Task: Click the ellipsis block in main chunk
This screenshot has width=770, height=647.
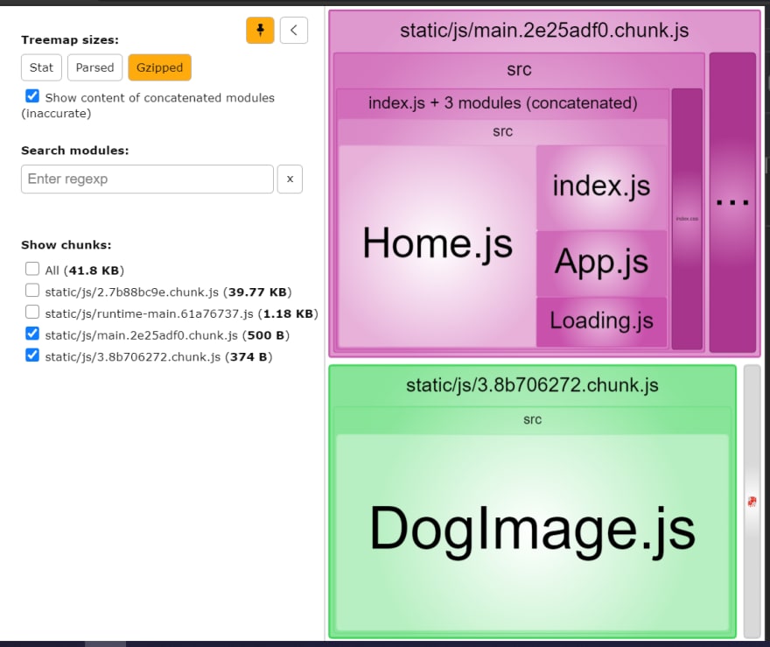Action: pyautogui.click(x=732, y=202)
